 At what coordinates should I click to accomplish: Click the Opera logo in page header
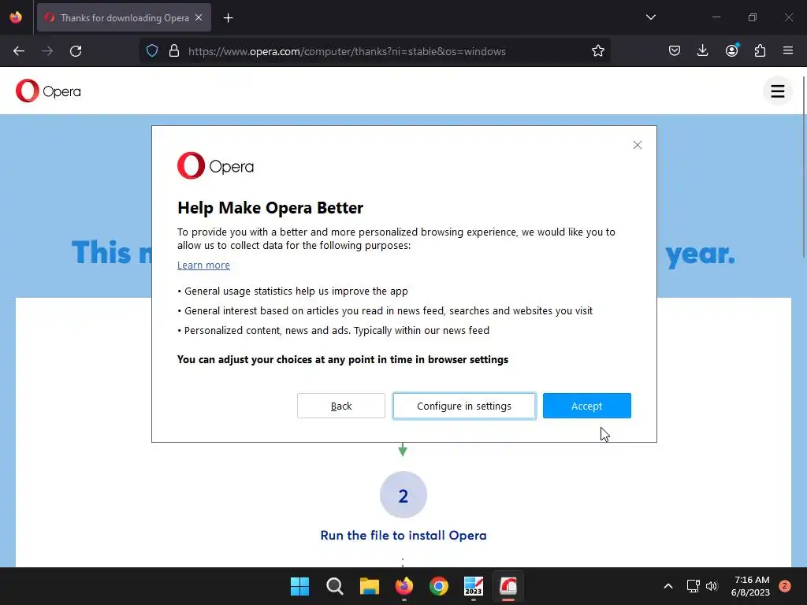48,91
